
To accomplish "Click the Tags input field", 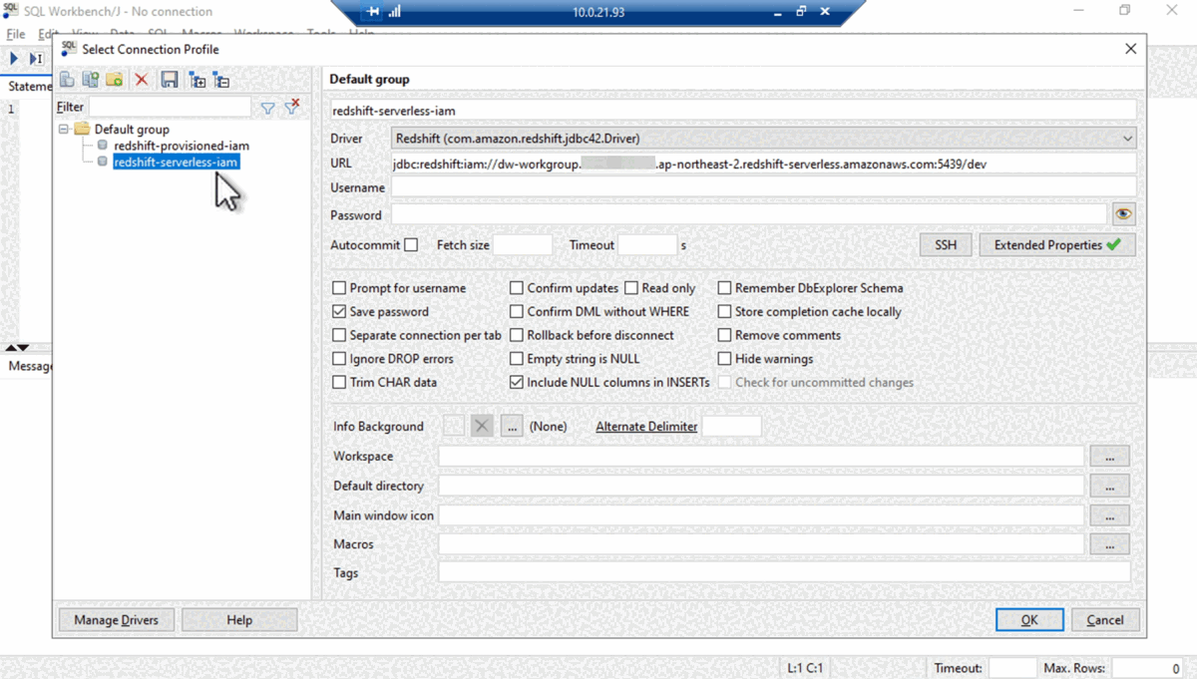I will 784,573.
